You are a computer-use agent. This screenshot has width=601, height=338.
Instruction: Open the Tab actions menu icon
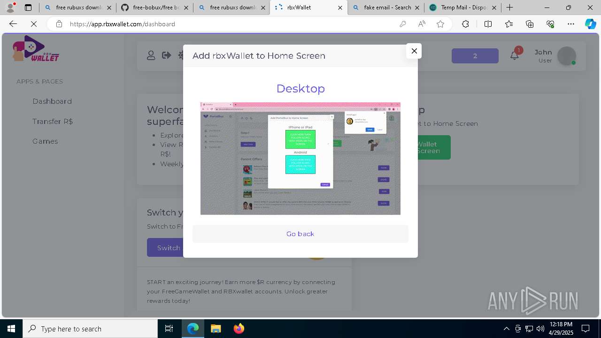tap(28, 8)
